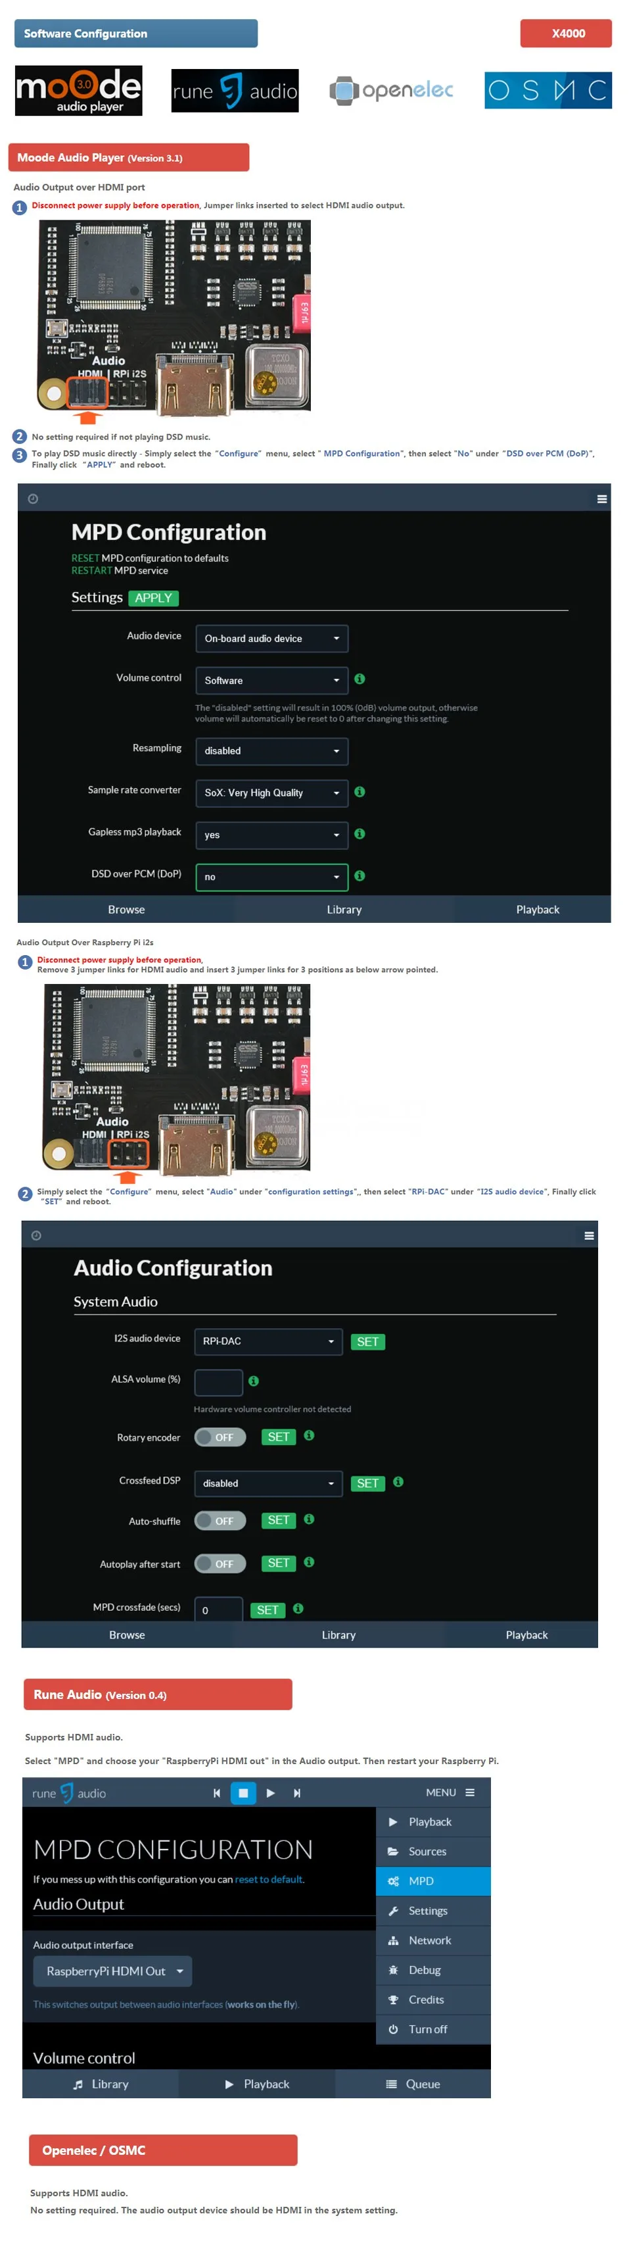This screenshot has height=2241, width=629.
Task: Click Browse tab in Audio Configuration panel
Action: click(x=127, y=1635)
